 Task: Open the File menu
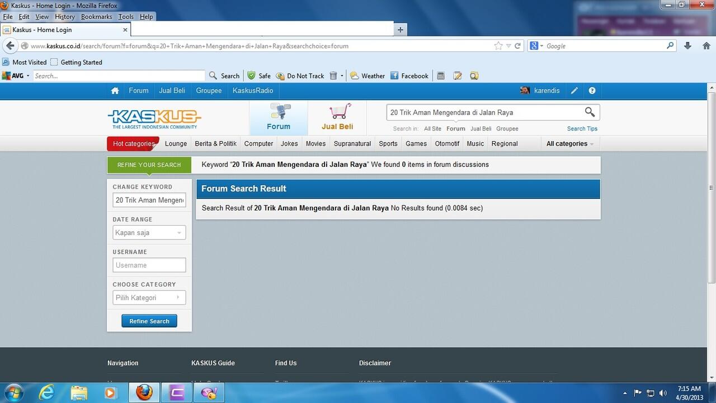click(7, 17)
